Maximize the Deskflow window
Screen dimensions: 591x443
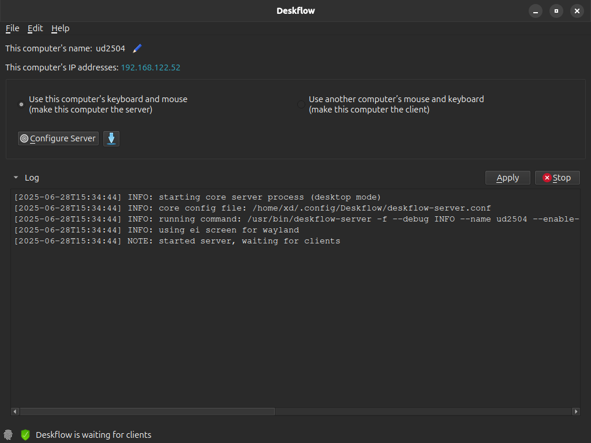[556, 11]
